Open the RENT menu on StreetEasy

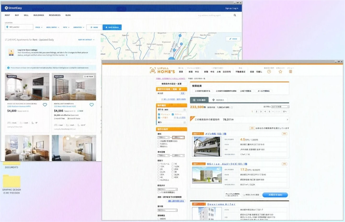pyautogui.click(x=7, y=15)
